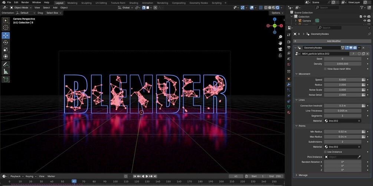
Task: Expand the Camera item in the outliner
Action: pyautogui.click(x=296, y=21)
